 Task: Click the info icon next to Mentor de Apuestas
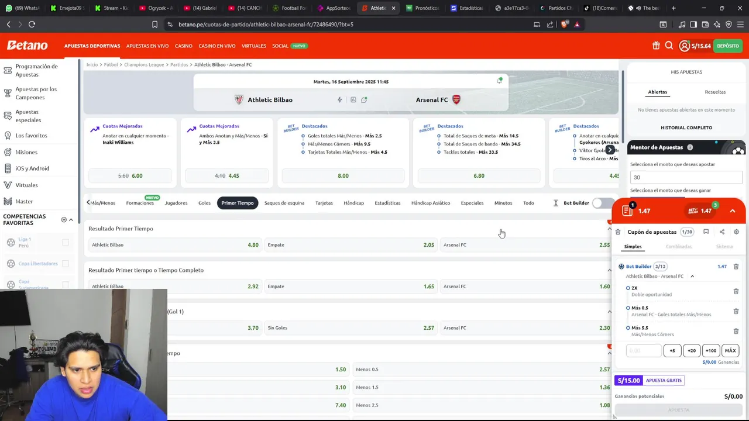[690, 147]
